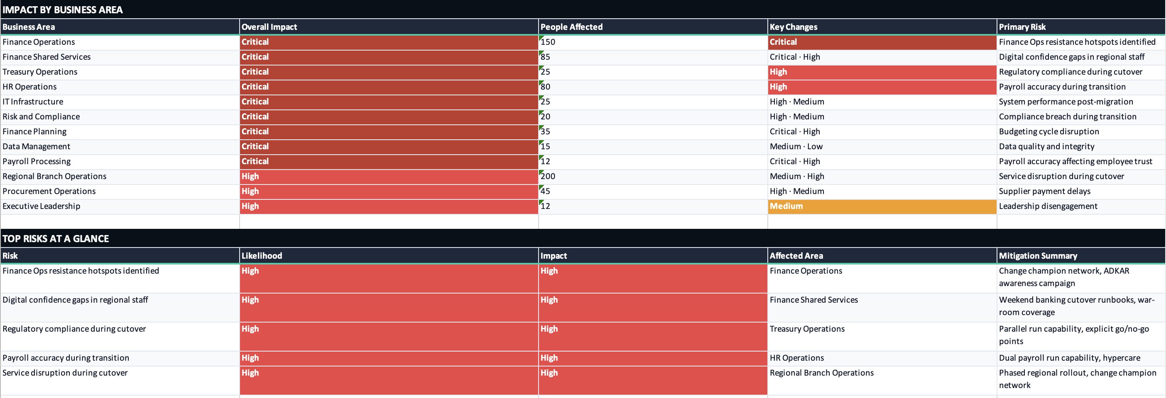Click the people affected value '80'
The height and width of the screenshot is (398, 1166).
(x=653, y=87)
